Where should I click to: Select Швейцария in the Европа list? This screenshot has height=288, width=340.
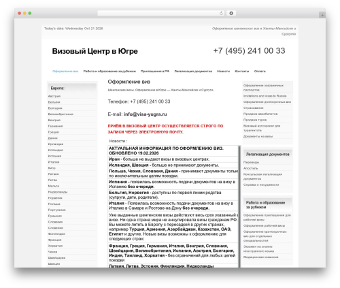click(56, 258)
